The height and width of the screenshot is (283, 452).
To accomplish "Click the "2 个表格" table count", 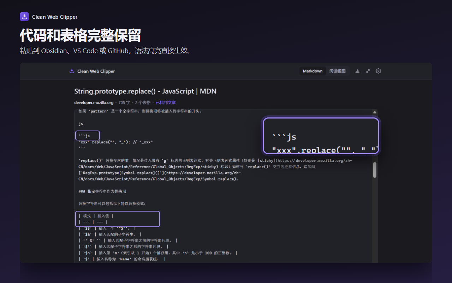I will (143, 103).
